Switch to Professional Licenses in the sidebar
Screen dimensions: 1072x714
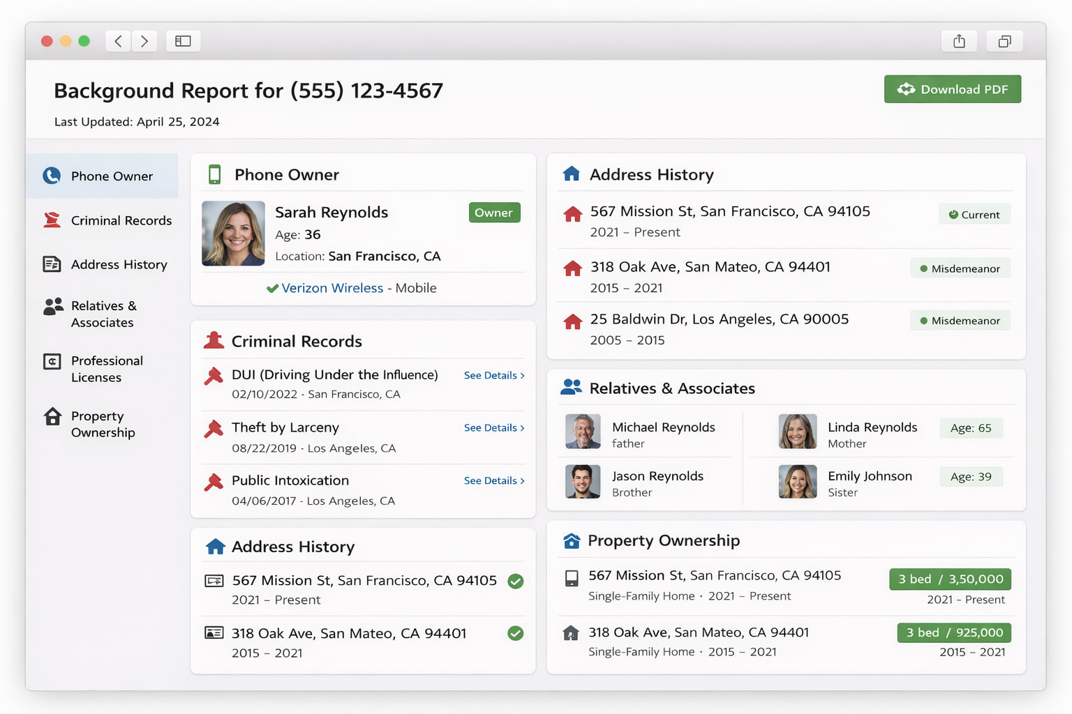point(107,369)
